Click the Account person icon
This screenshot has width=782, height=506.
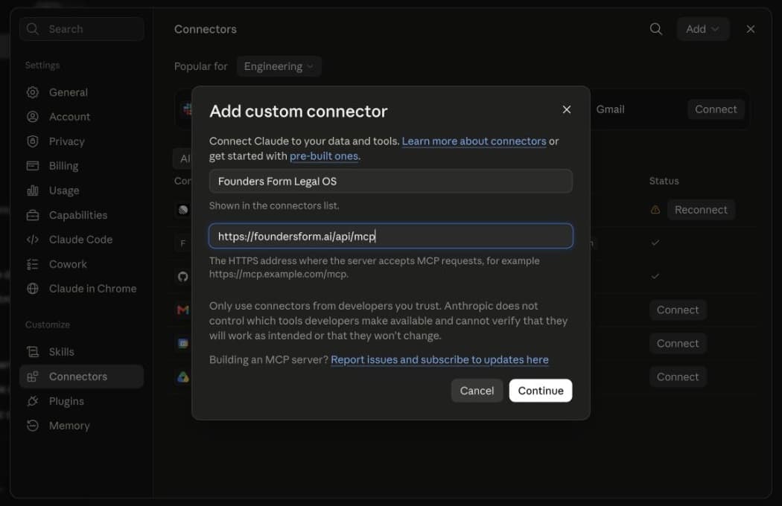pyautogui.click(x=33, y=117)
